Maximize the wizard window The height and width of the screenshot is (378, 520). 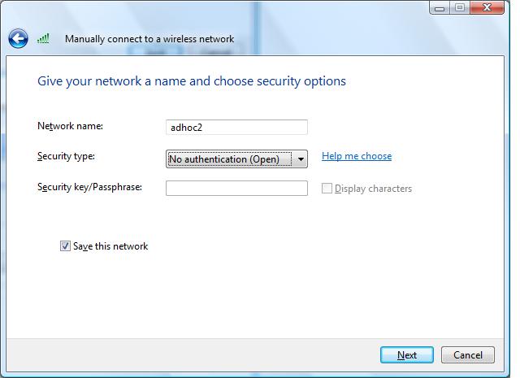[460, 7]
